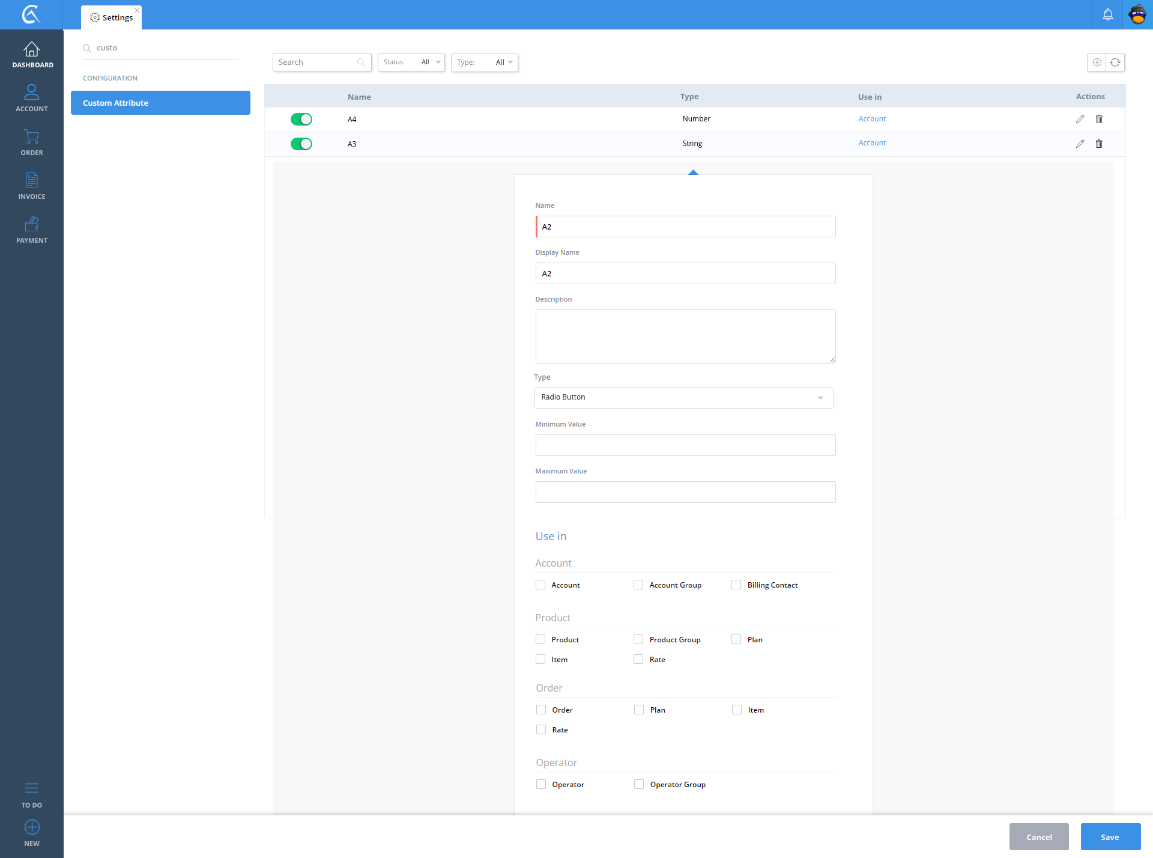1153x858 pixels.
Task: Edit the A4 attribute with the pencil icon
Action: pyautogui.click(x=1080, y=119)
